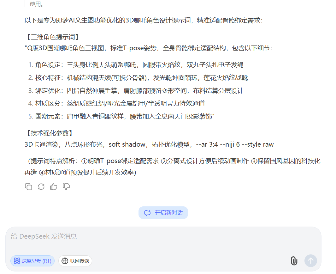The image size is (336, 274).
Task: Click the line starting 核心特征
Action: 141,78
